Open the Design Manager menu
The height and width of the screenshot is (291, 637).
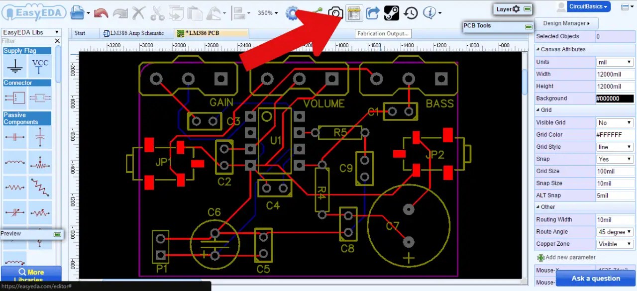click(x=566, y=23)
